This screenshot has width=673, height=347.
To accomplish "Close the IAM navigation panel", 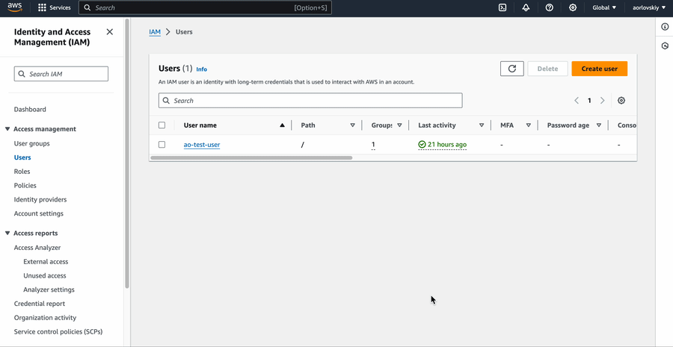I will pyautogui.click(x=110, y=32).
